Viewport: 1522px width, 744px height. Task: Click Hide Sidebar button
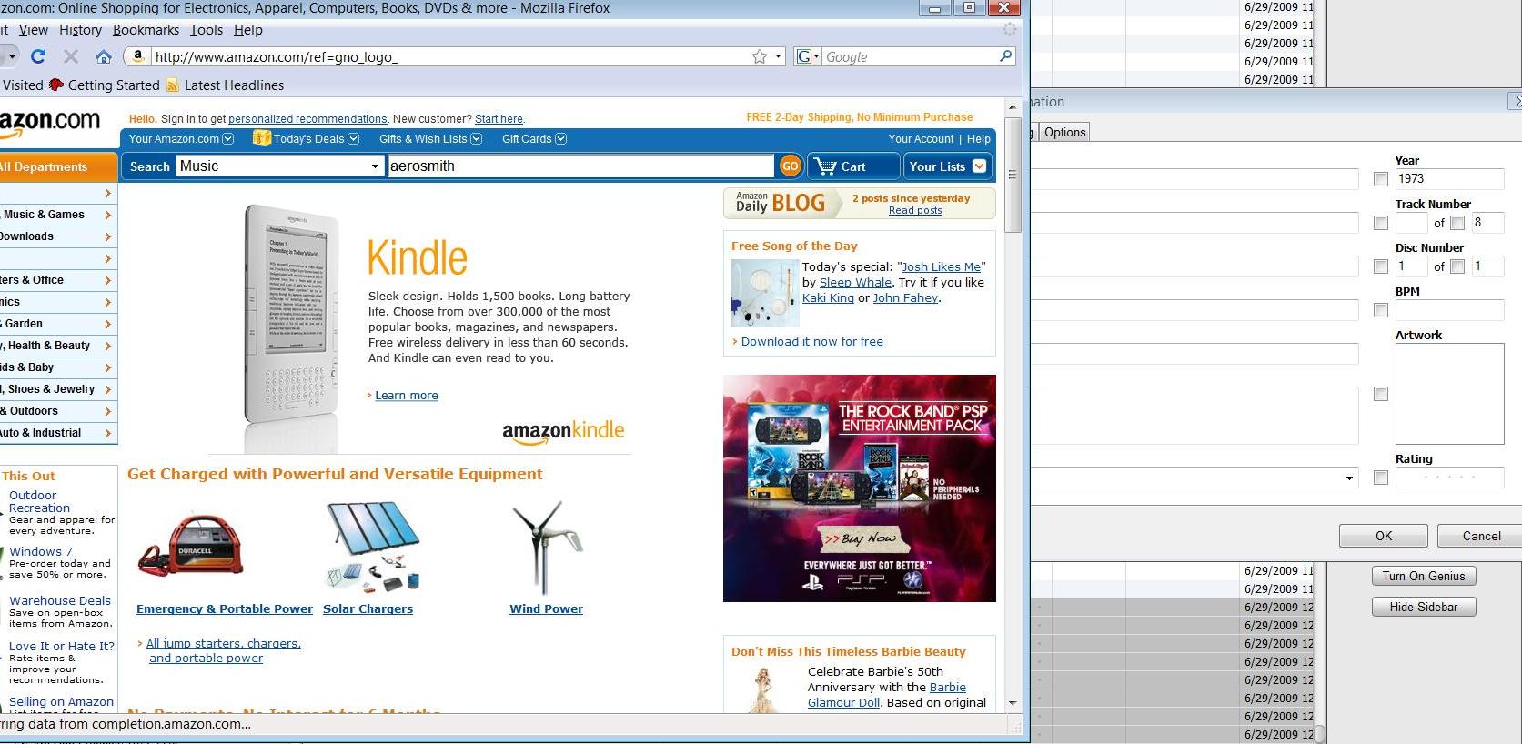pos(1424,607)
